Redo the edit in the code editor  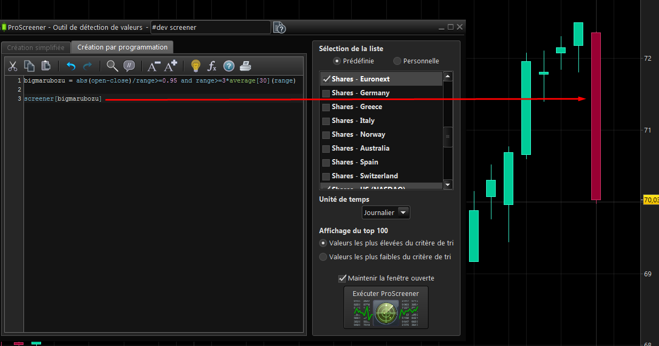pyautogui.click(x=88, y=66)
